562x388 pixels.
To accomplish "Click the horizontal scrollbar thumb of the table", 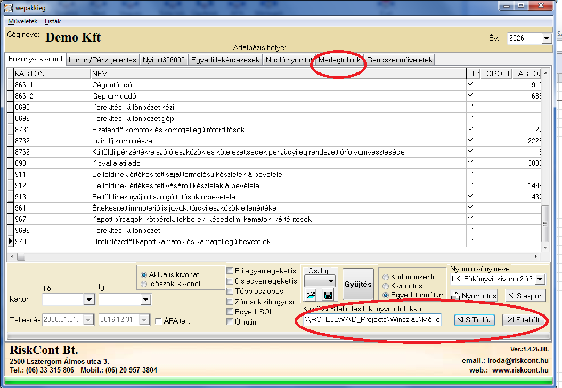I will 21,257.
